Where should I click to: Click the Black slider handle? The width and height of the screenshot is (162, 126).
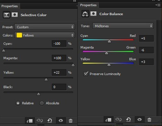[38, 94]
